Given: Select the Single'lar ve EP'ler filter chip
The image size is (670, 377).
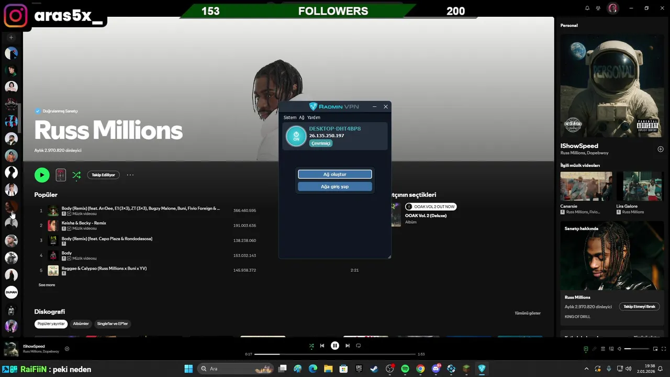Looking at the screenshot, I should click(x=113, y=324).
